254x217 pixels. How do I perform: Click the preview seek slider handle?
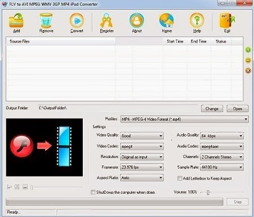(32, 188)
